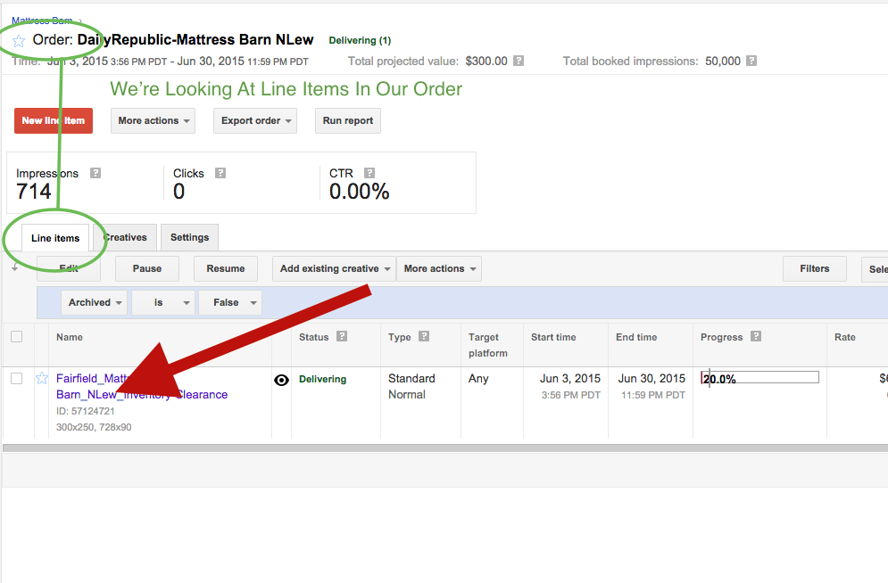Image resolution: width=888 pixels, height=583 pixels.
Task: Open the Impressions help question mark
Action: tap(95, 173)
